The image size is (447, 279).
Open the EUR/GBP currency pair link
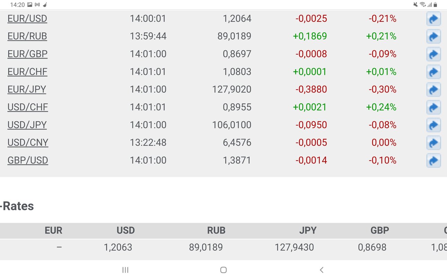28,54
